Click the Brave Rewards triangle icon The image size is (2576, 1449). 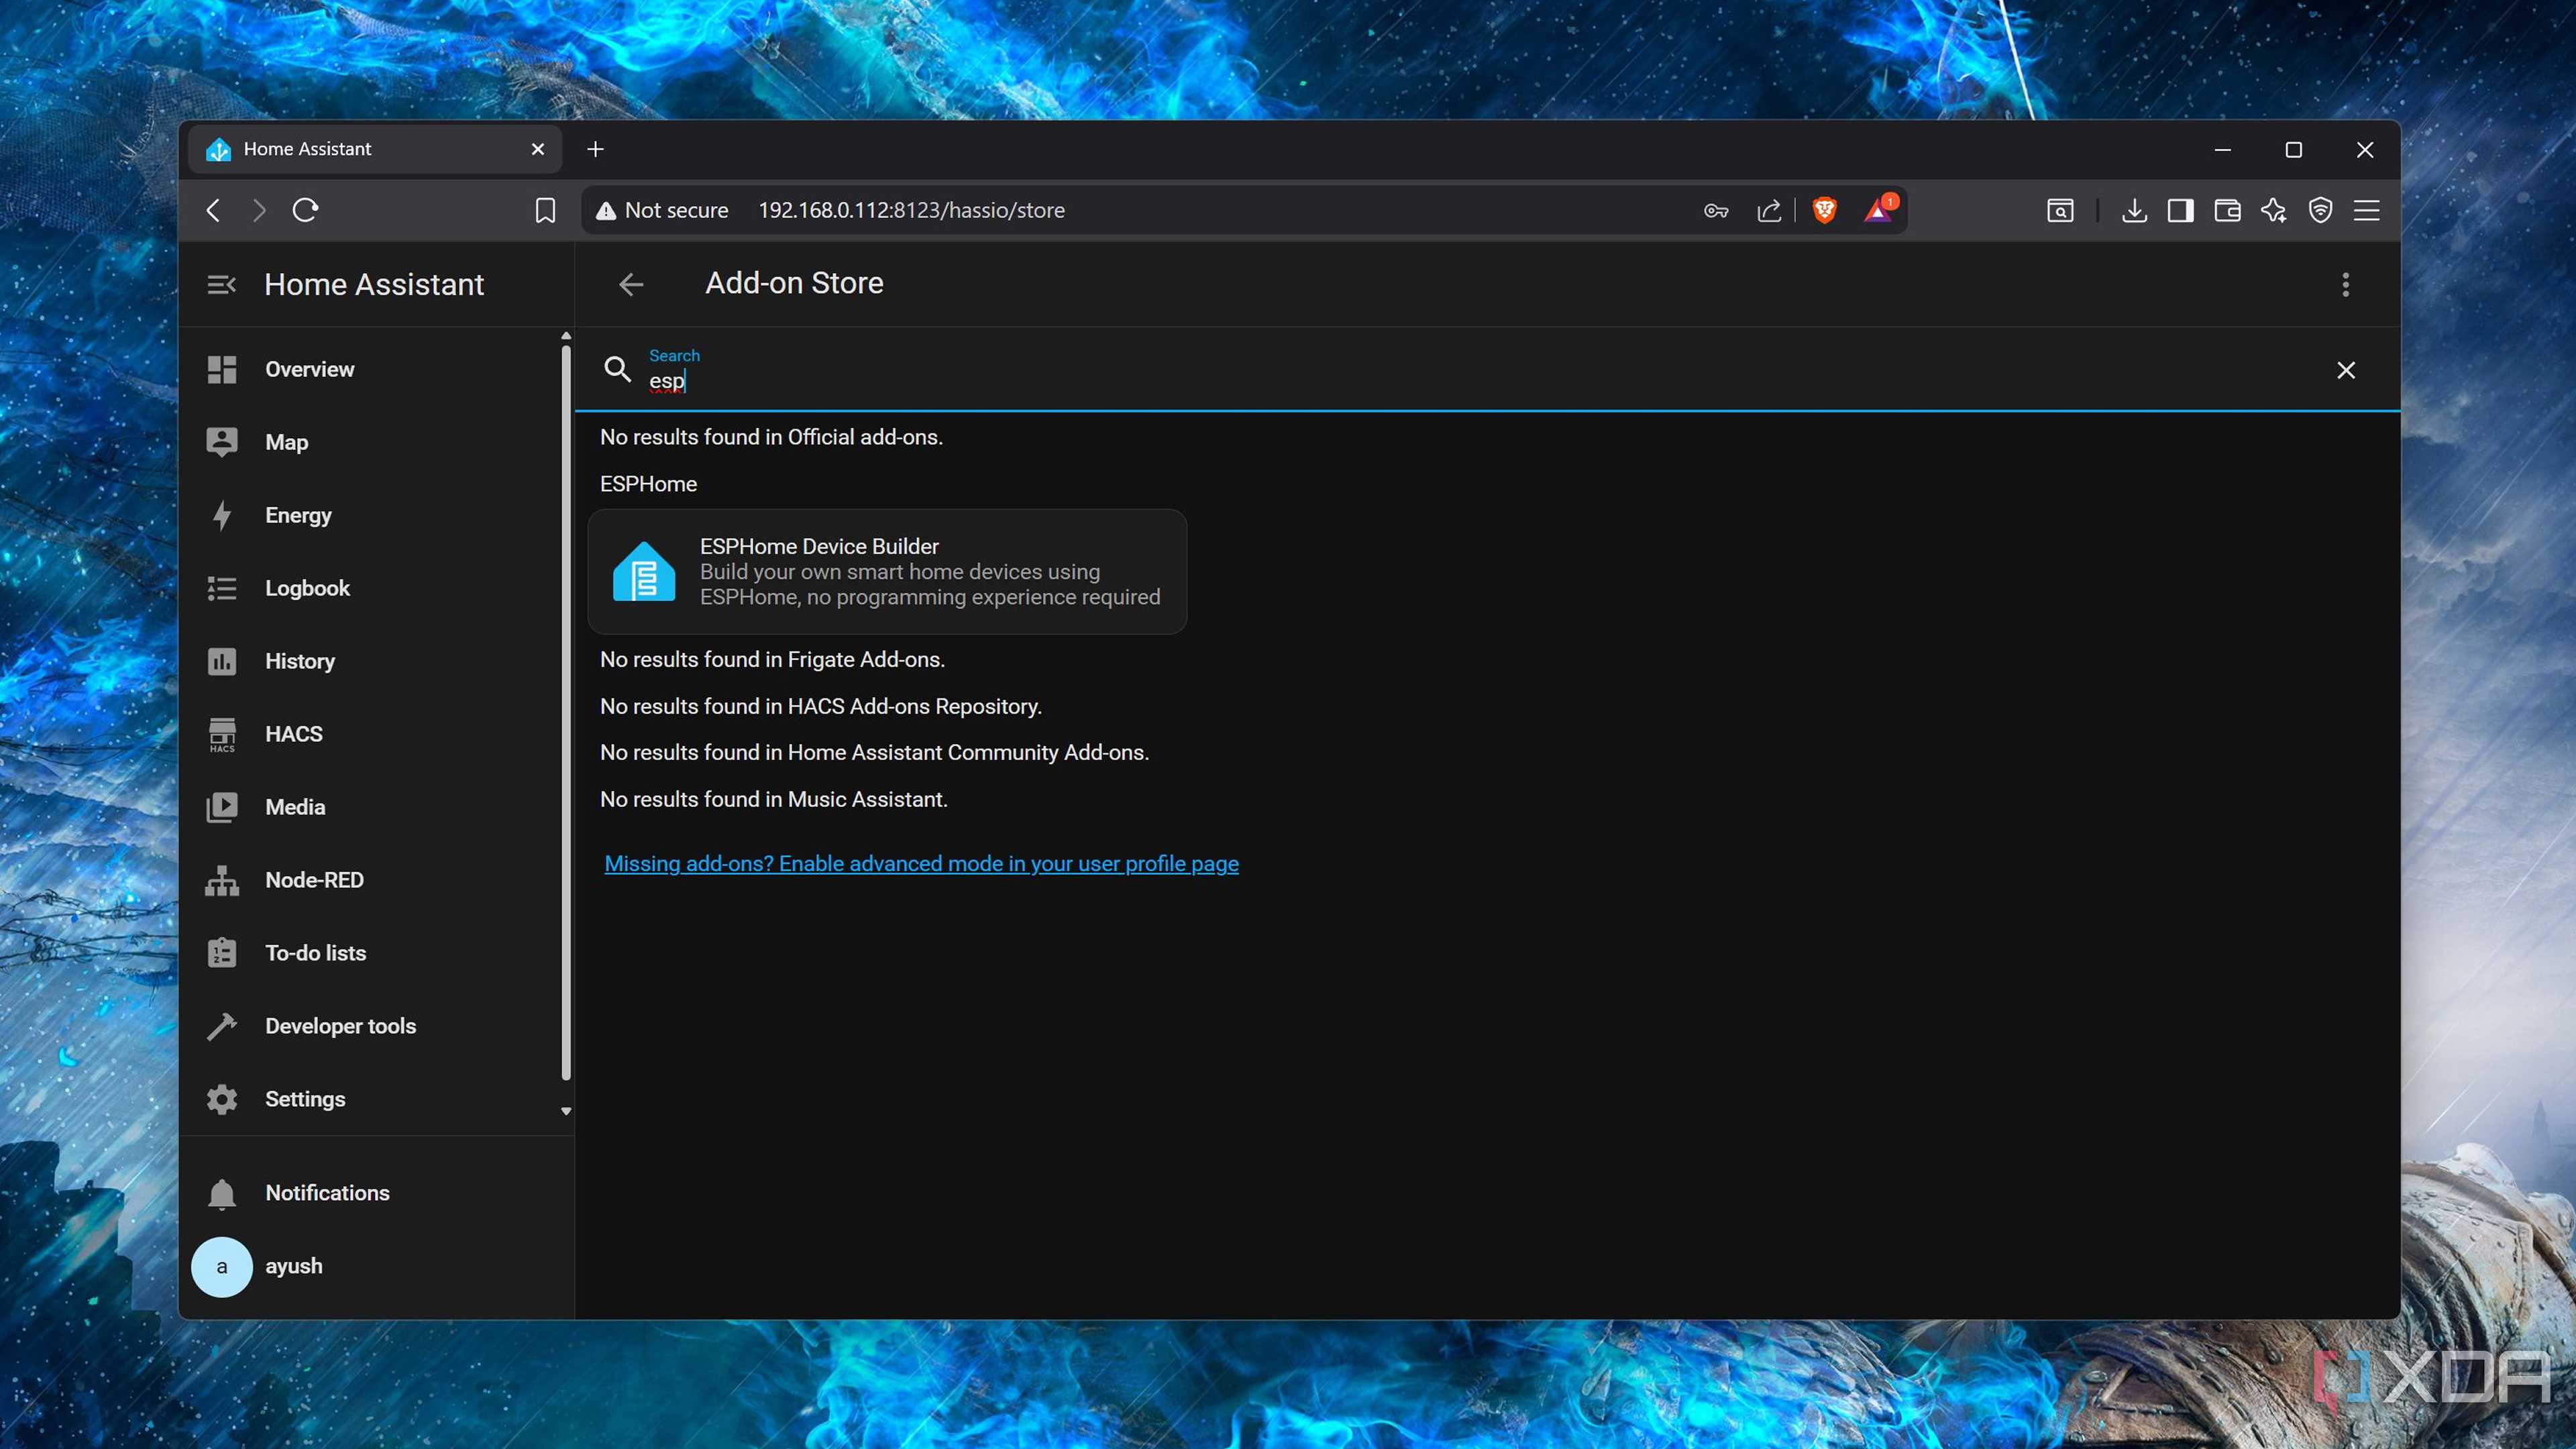click(x=1878, y=210)
